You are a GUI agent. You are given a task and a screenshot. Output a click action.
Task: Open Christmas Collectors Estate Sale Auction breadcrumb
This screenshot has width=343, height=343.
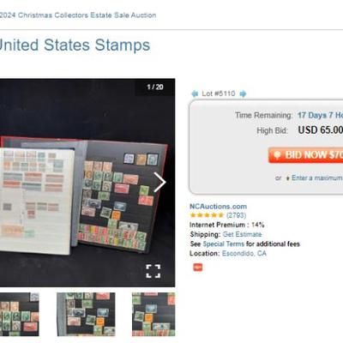pos(78,15)
